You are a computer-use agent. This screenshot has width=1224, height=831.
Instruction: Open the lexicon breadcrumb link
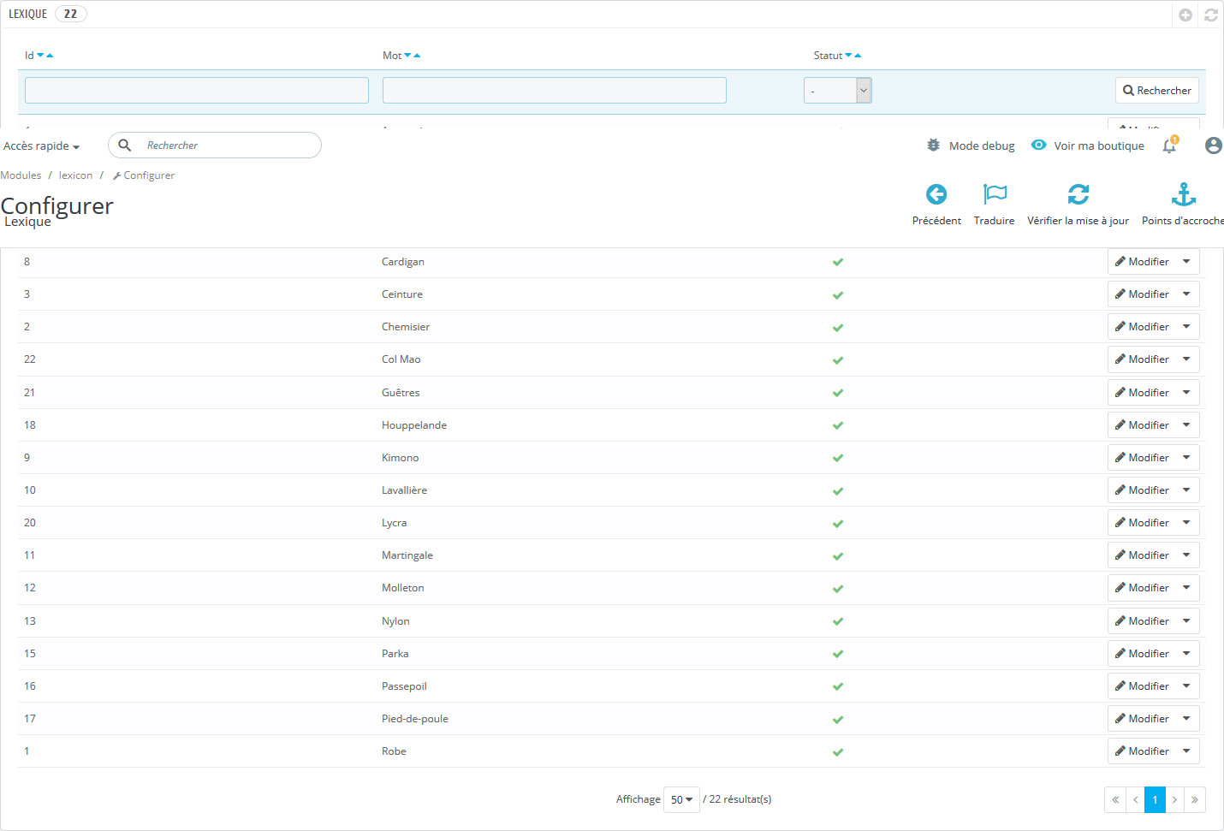point(75,175)
